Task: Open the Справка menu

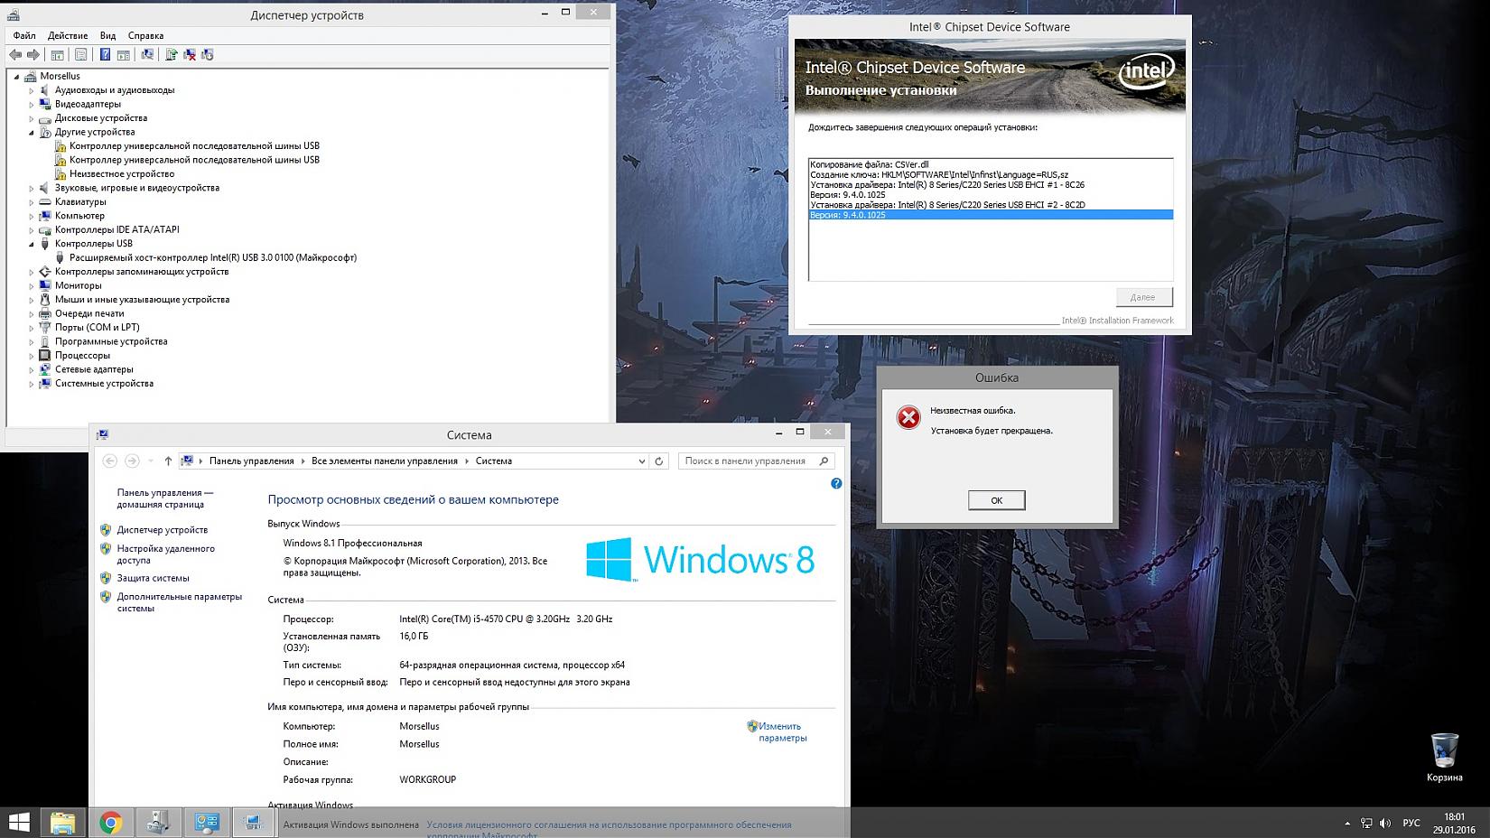Action: (x=145, y=35)
